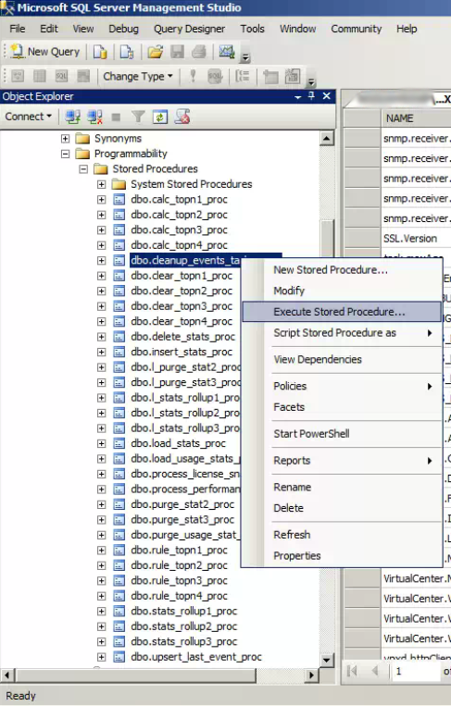451x706 pixels.
Task: Open the Connect dropdown in Object Explorer
Action: [x=29, y=117]
